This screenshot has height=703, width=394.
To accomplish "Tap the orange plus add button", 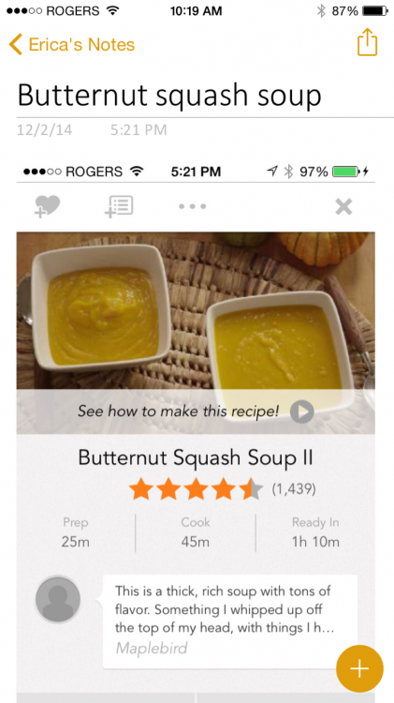I will click(359, 668).
